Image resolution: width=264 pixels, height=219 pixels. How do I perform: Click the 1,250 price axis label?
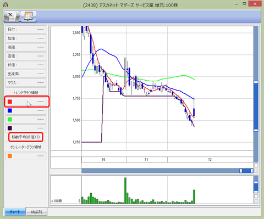coord(76,142)
